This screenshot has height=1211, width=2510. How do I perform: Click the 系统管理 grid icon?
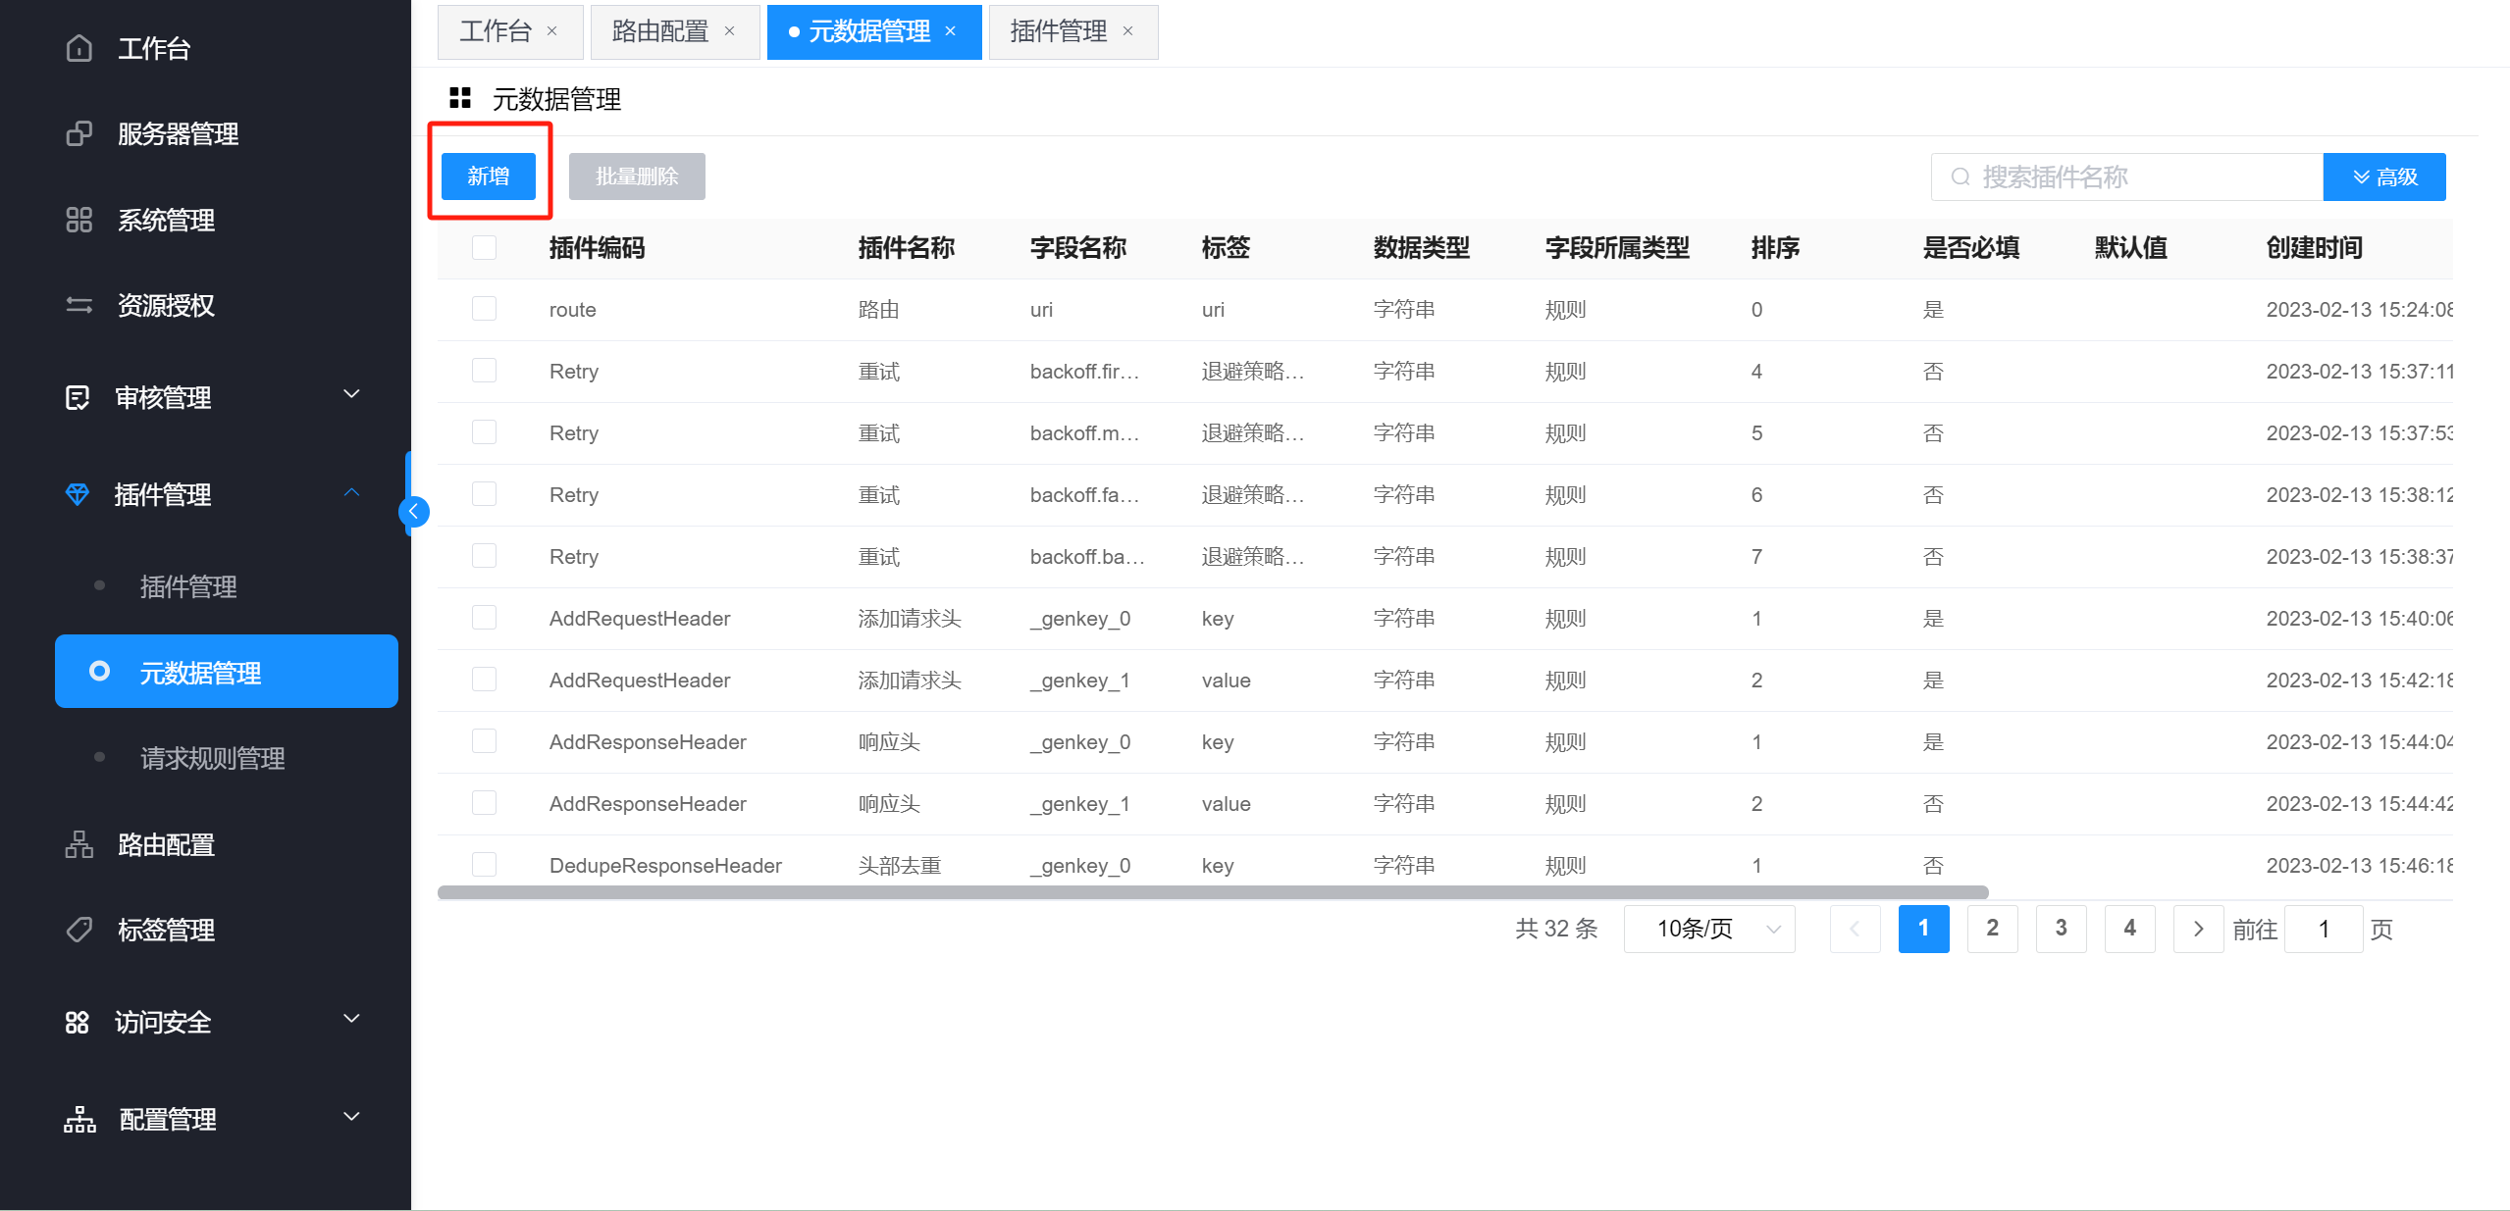79,220
